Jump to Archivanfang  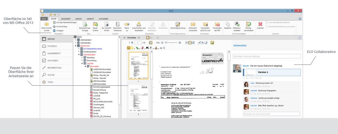pyautogui.click(x=60, y=26)
